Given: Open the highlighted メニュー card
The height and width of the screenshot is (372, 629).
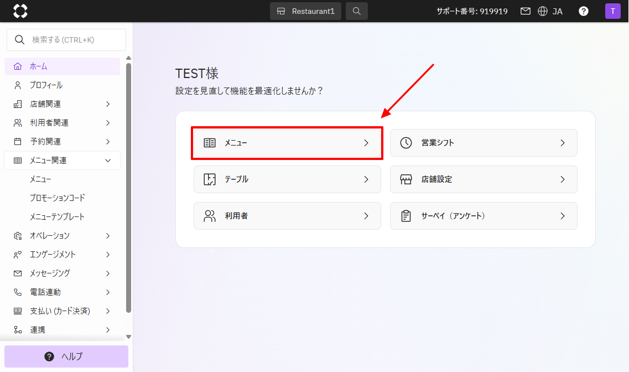Looking at the screenshot, I should click(x=287, y=143).
